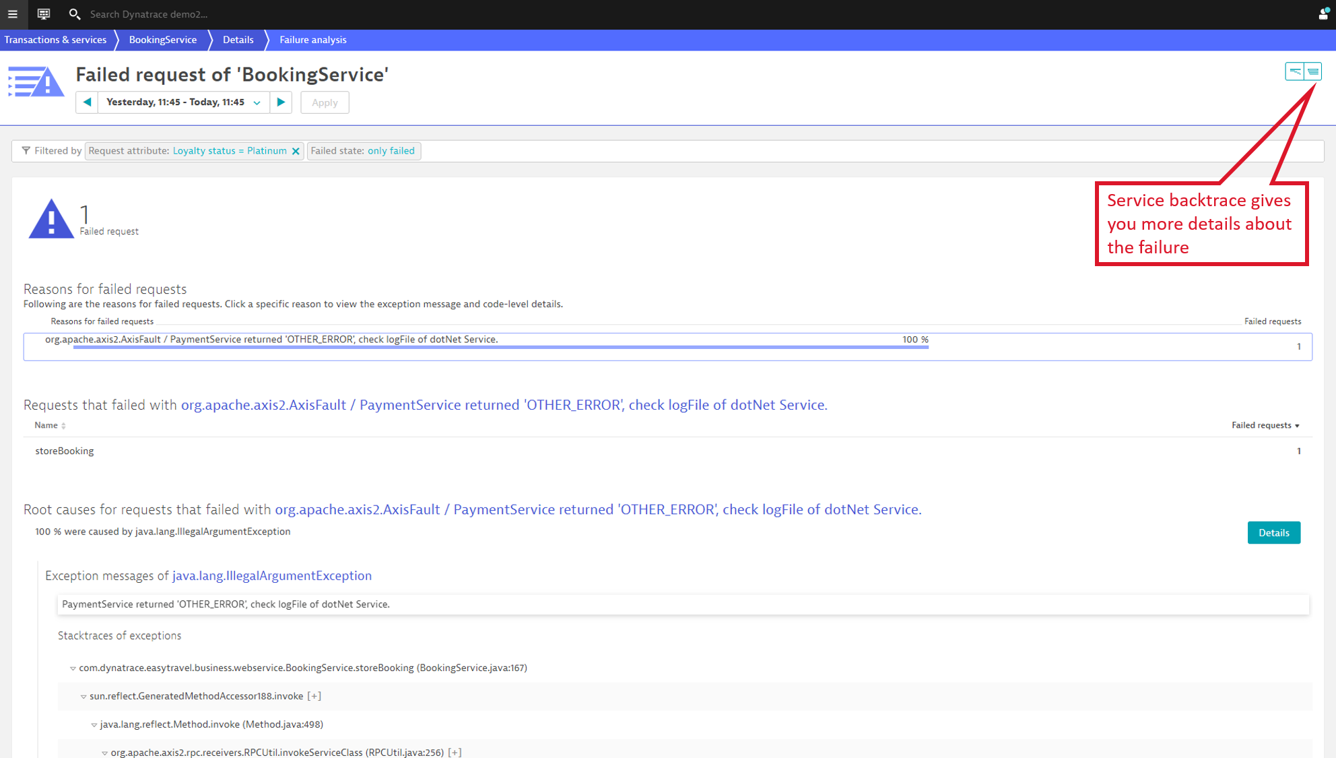Click the disabled Apply button
Image resolution: width=1336 pixels, height=758 pixels.
(x=325, y=102)
